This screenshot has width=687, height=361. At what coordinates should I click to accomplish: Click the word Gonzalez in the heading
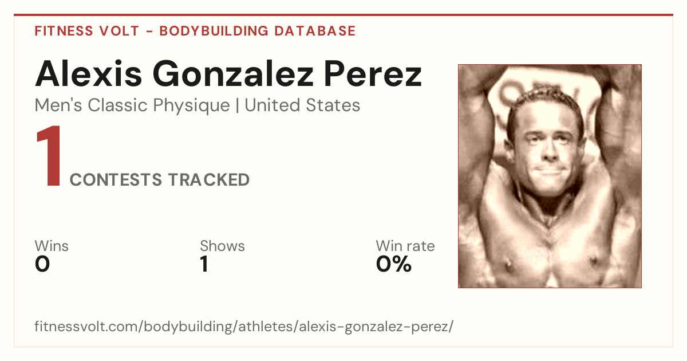pyautogui.click(x=229, y=73)
